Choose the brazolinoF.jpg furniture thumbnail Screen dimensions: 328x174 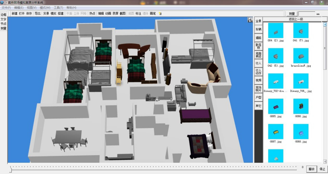pyautogui.click(x=301, y=56)
